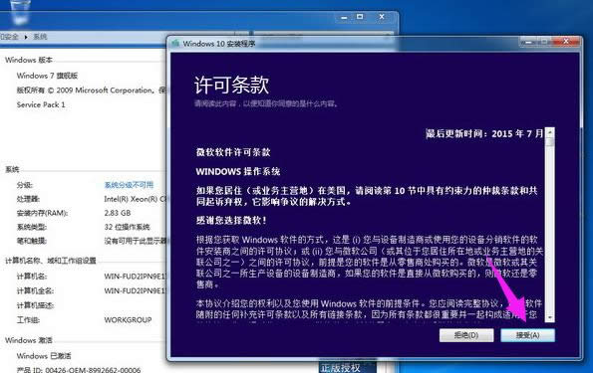Image resolution: width=593 pixels, height=373 pixels.
Task: Close the Windows 10 安装程序 window
Action: click(x=566, y=42)
